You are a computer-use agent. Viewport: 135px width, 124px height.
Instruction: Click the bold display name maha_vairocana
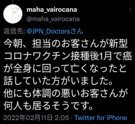pyautogui.click(x=52, y=10)
